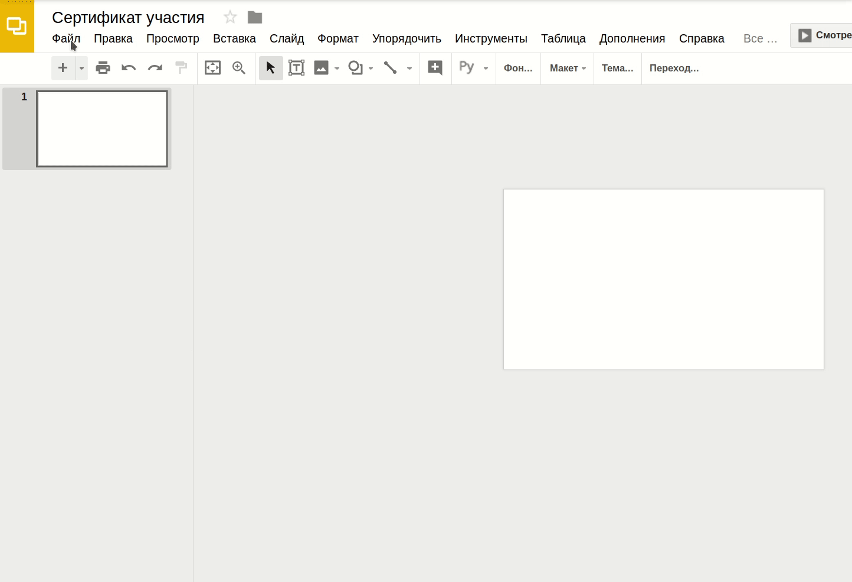
Task: Click the Тема... theme button
Action: (x=618, y=68)
